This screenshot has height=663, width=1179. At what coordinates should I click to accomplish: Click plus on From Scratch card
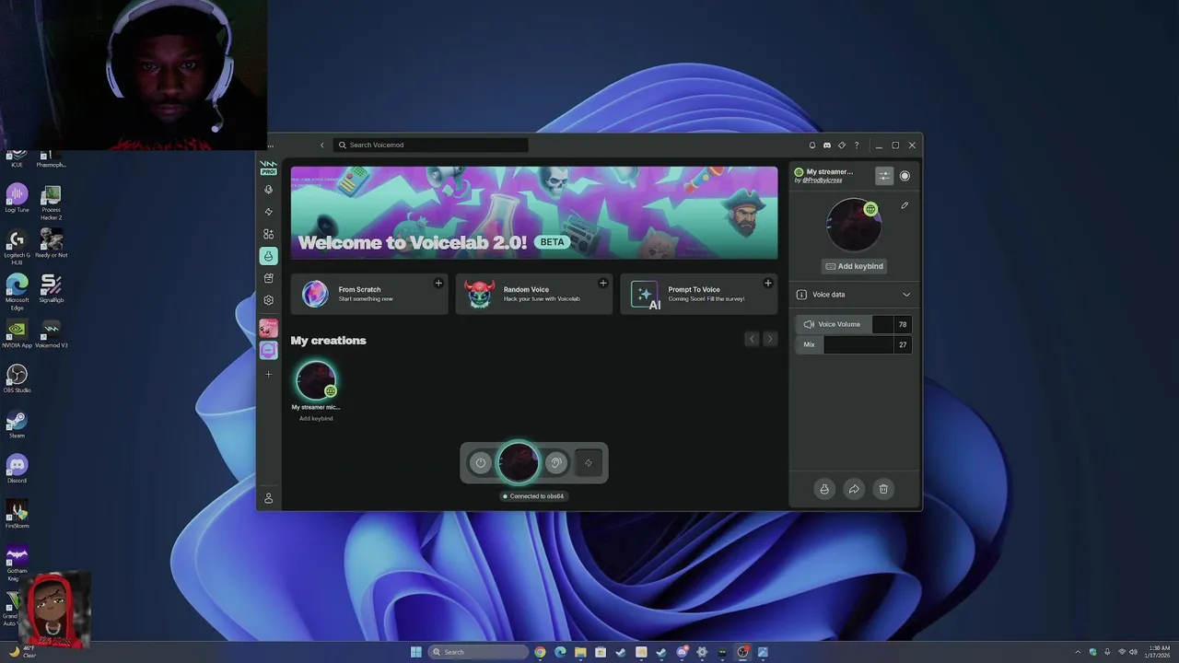coord(438,283)
